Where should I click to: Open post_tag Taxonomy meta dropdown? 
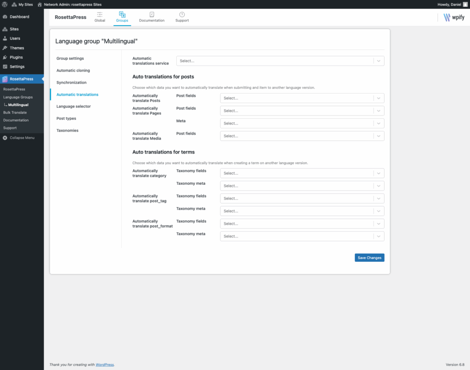[302, 211]
